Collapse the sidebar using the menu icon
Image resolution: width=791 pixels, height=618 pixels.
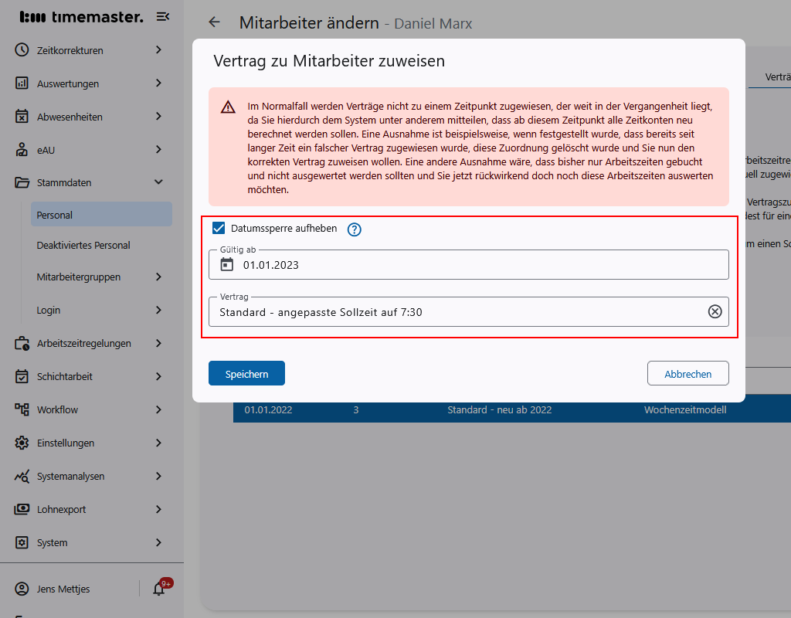point(162,17)
